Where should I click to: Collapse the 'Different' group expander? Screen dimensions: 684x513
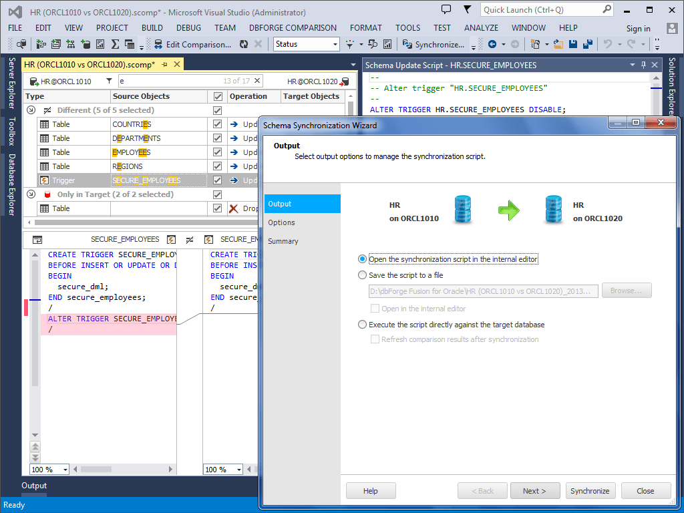pos(31,110)
